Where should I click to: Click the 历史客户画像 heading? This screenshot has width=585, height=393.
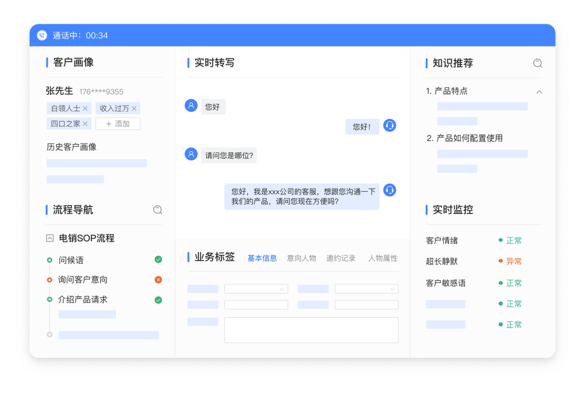pyautogui.click(x=71, y=147)
